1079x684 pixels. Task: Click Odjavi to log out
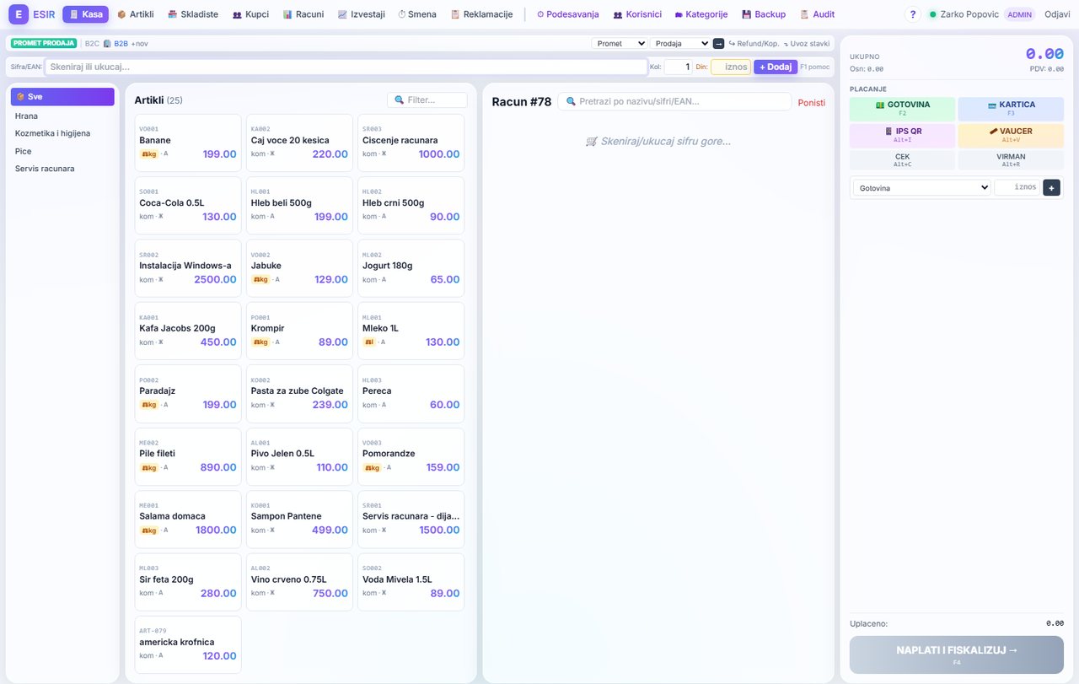tap(1057, 14)
